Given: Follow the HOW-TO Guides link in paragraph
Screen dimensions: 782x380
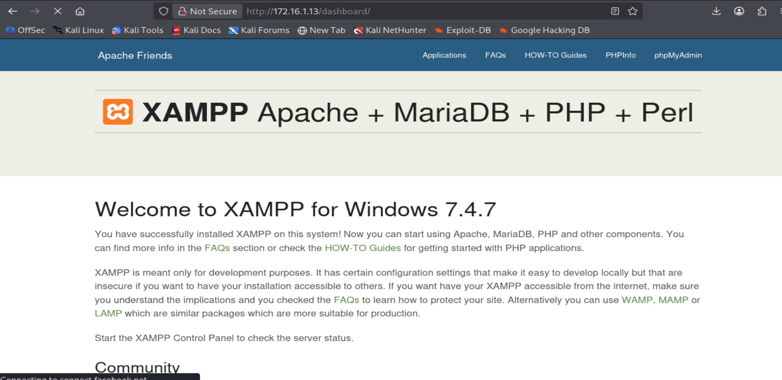Looking at the screenshot, I should pos(363,248).
